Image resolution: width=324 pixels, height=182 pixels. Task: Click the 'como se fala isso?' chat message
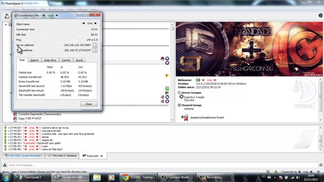(52, 149)
